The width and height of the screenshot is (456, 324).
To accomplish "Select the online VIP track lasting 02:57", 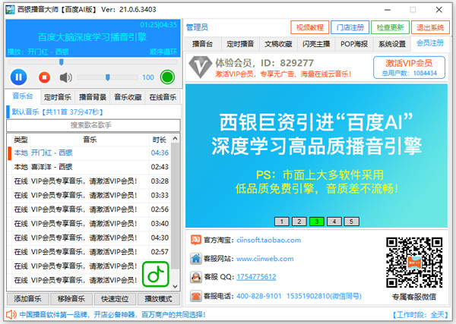I will pyautogui.click(x=89, y=252).
